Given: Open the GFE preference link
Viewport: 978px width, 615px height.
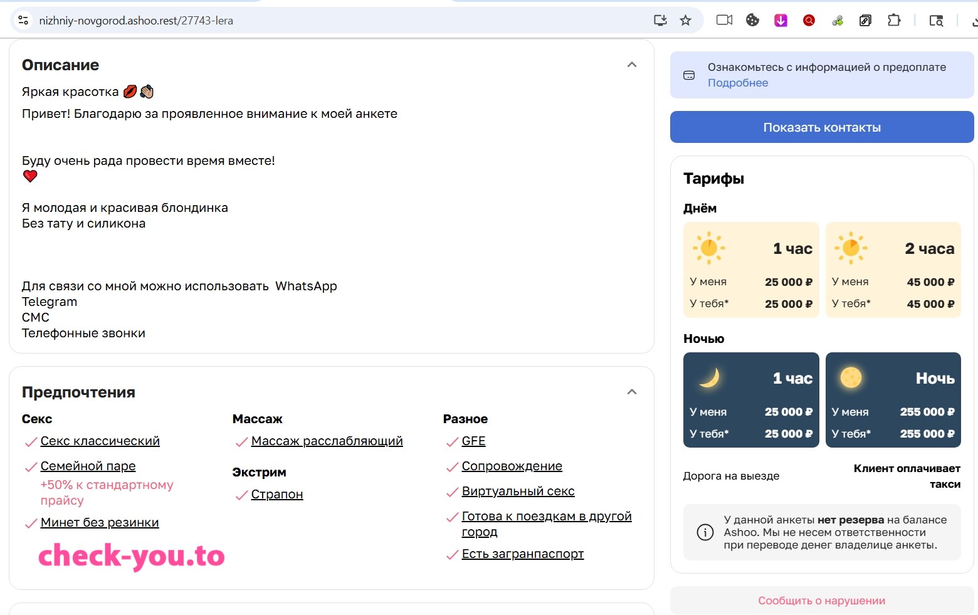Looking at the screenshot, I should point(473,441).
